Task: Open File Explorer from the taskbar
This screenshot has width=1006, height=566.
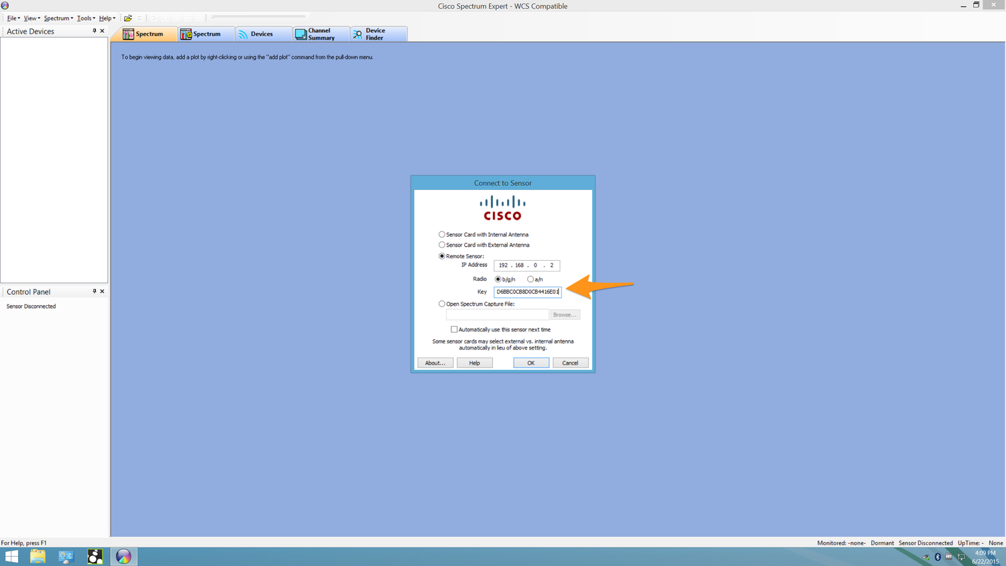Action: click(38, 557)
